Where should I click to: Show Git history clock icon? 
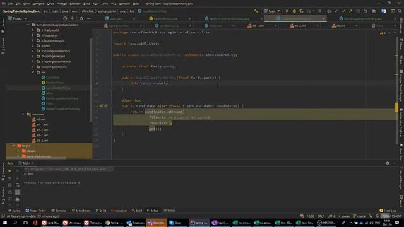[358, 11]
